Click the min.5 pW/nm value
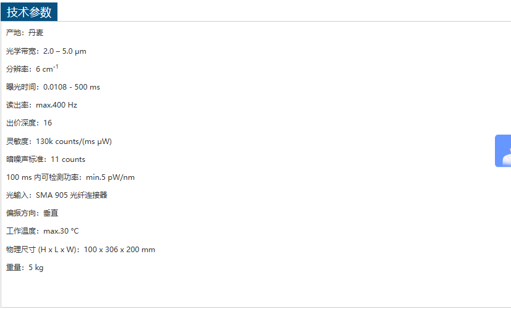 coord(110,177)
